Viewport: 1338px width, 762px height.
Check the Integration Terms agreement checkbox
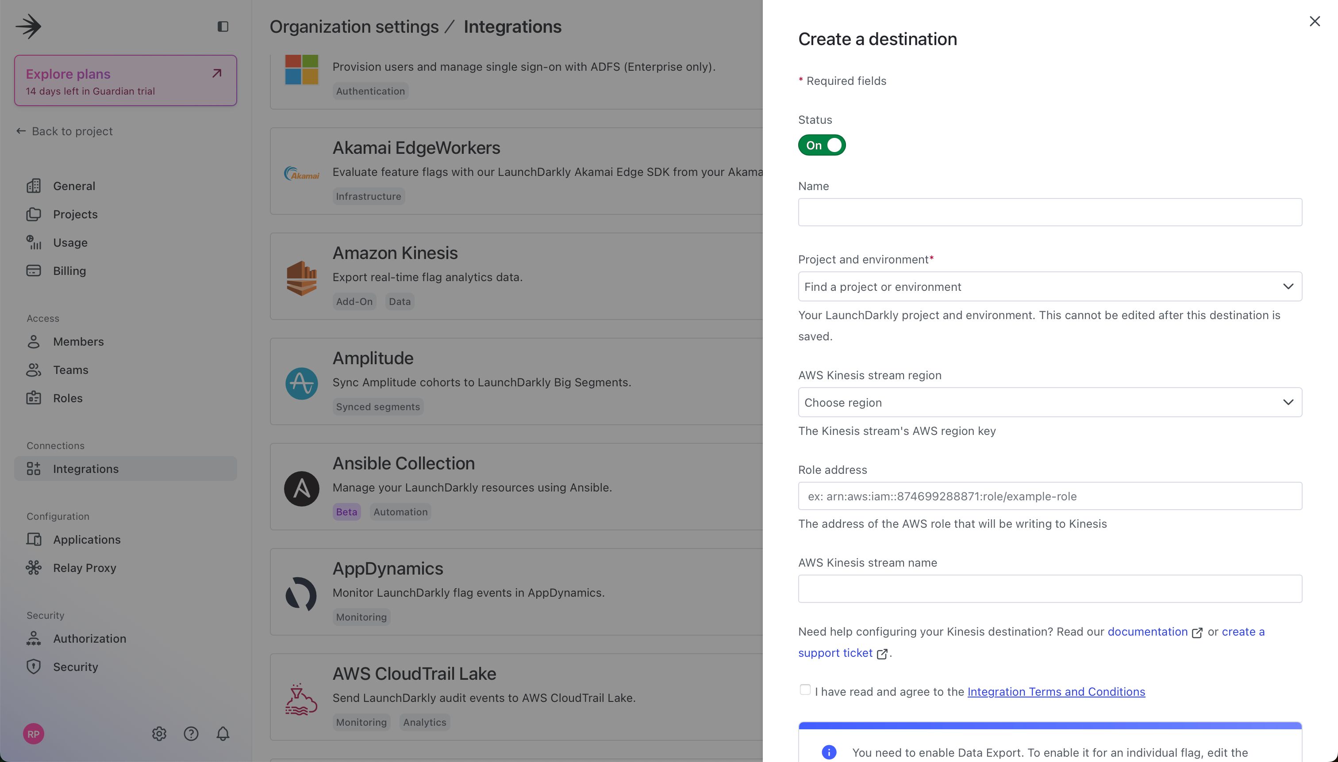(805, 690)
